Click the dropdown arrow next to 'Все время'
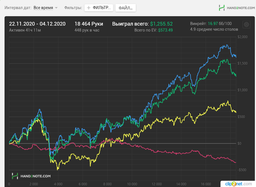The image size is (256, 187). (56, 8)
